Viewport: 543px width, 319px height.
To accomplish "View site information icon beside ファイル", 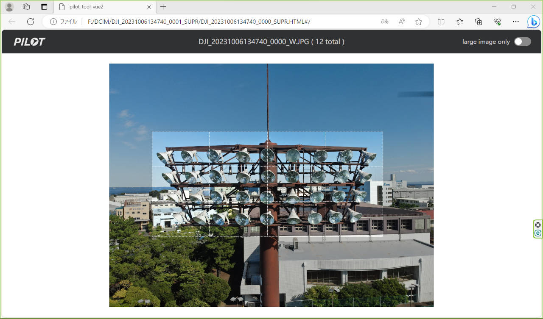I will click(x=53, y=22).
